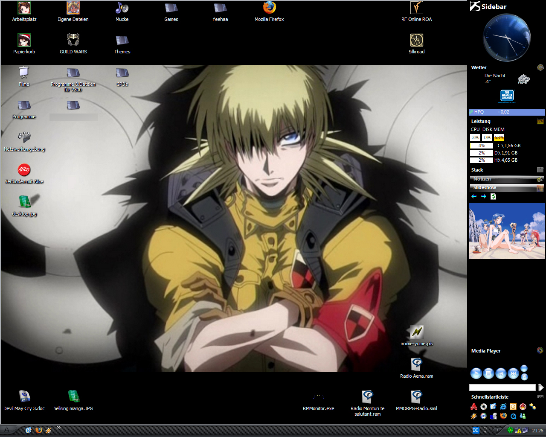
Task: Launch QuickTime from Schnellstartleiste
Action: coord(513,416)
